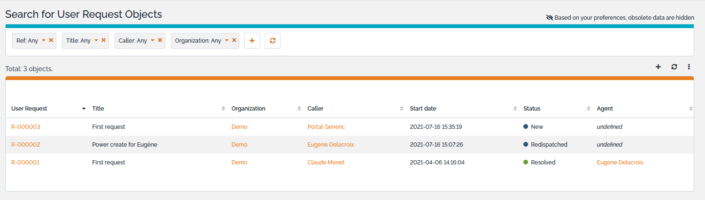Open agent Eugene Delacroix link on R-000001
The image size is (705, 200).
620,162
